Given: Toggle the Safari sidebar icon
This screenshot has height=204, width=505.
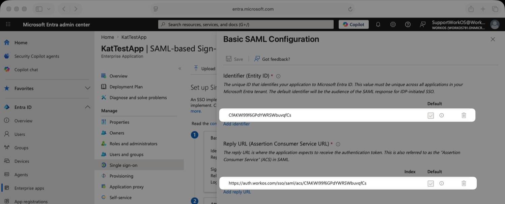Looking at the screenshot, I should [39, 9].
